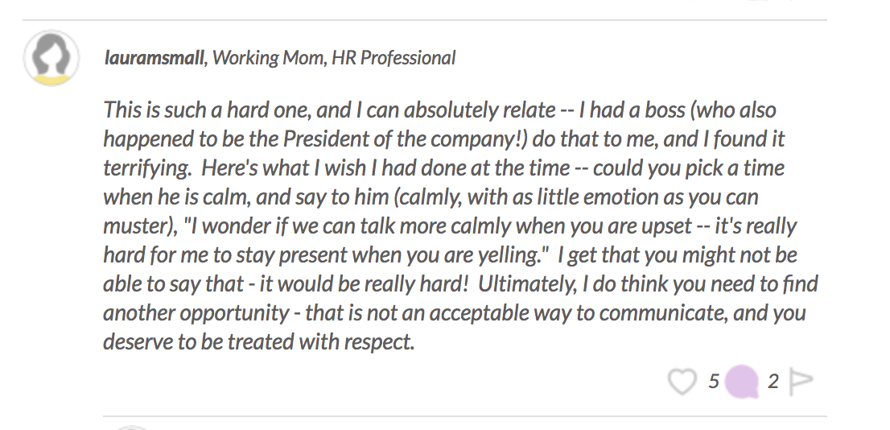Image resolution: width=890 pixels, height=430 pixels.
Task: Visit the lauramsmall username link
Action: point(154,58)
